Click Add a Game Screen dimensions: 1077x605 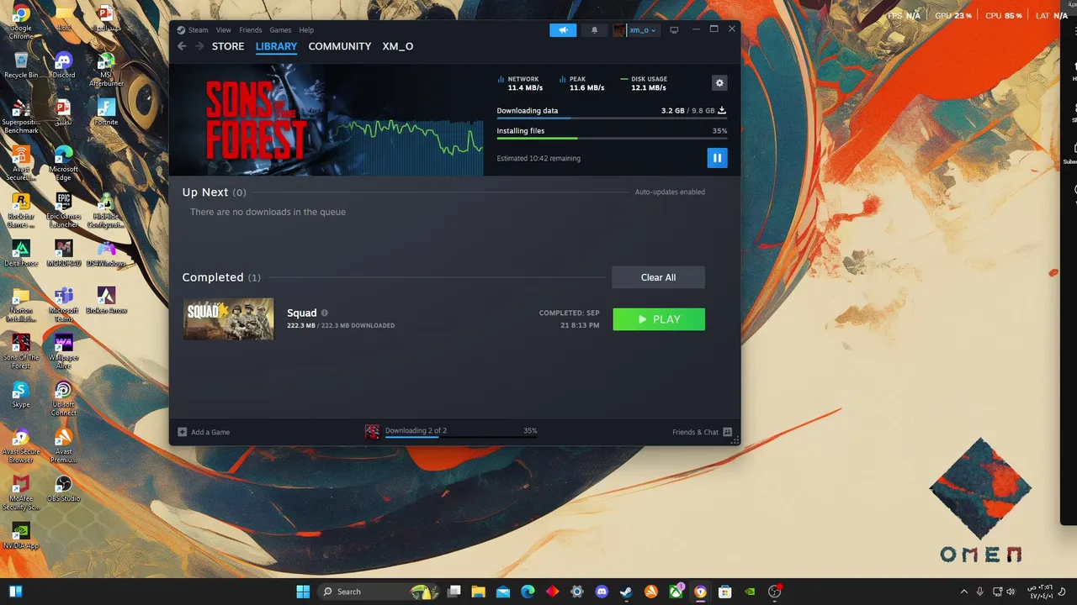coord(204,432)
